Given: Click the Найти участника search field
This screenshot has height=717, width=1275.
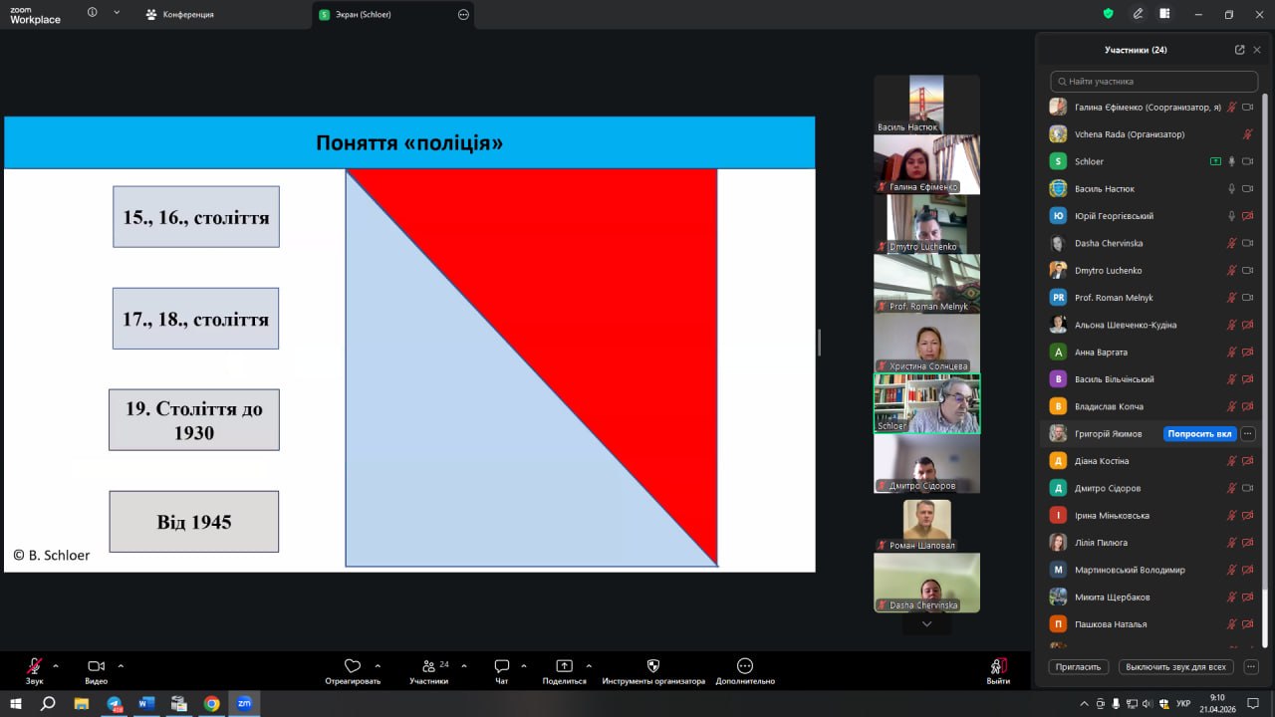Looking at the screenshot, I should [x=1155, y=82].
